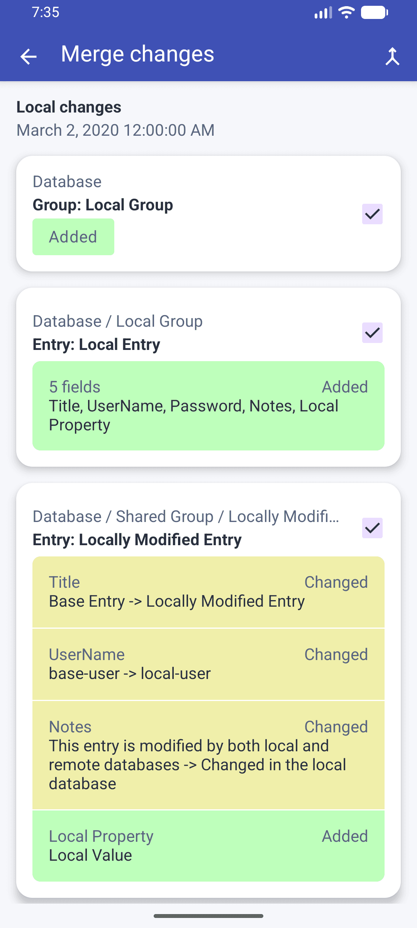The width and height of the screenshot is (417, 928).
Task: Tap the Local changes heading
Action: 69,107
